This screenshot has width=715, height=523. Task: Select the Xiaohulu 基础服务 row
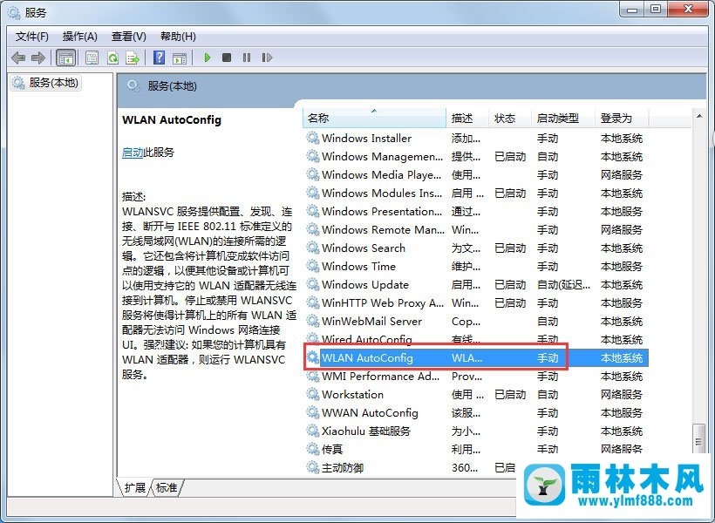475,431
